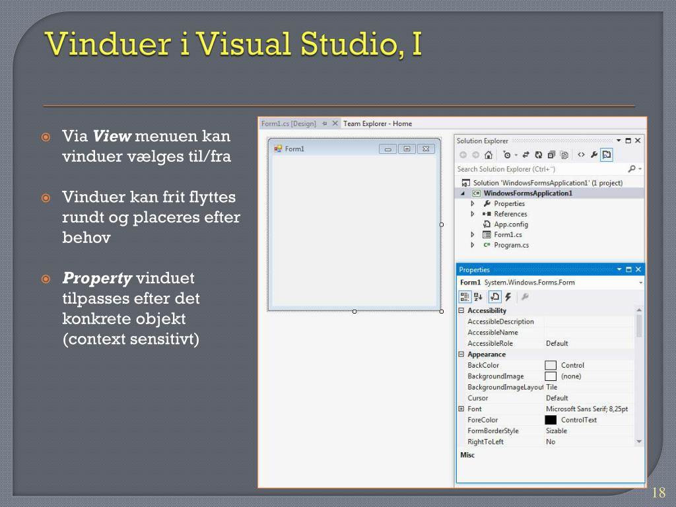
Task: Click Properties grid scroll-up arrow
Action: [639, 310]
